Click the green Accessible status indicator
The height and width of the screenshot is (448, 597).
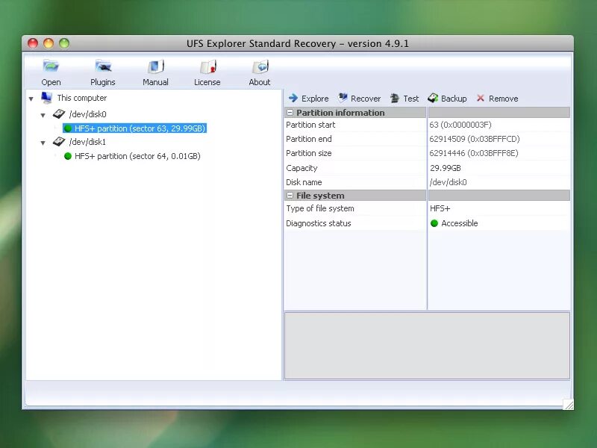(x=434, y=223)
